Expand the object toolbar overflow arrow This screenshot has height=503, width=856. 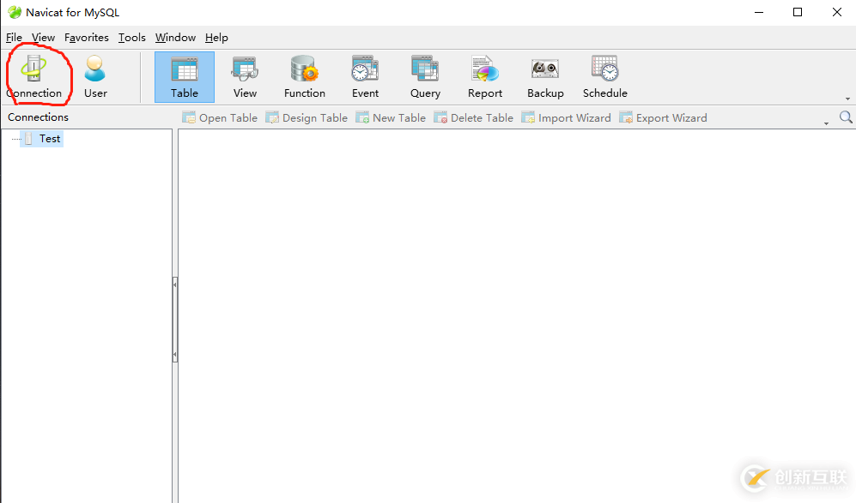pyautogui.click(x=826, y=123)
